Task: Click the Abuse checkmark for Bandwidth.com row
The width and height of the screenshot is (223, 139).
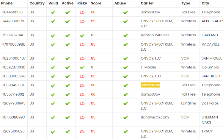Action: tap(125, 118)
